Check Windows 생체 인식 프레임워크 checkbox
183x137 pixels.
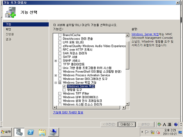60,101
